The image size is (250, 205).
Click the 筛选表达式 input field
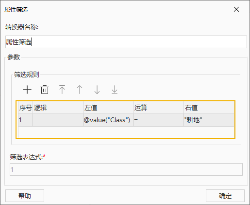[126, 169]
